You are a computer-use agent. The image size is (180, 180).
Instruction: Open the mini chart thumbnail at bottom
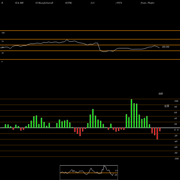[x=89, y=172]
